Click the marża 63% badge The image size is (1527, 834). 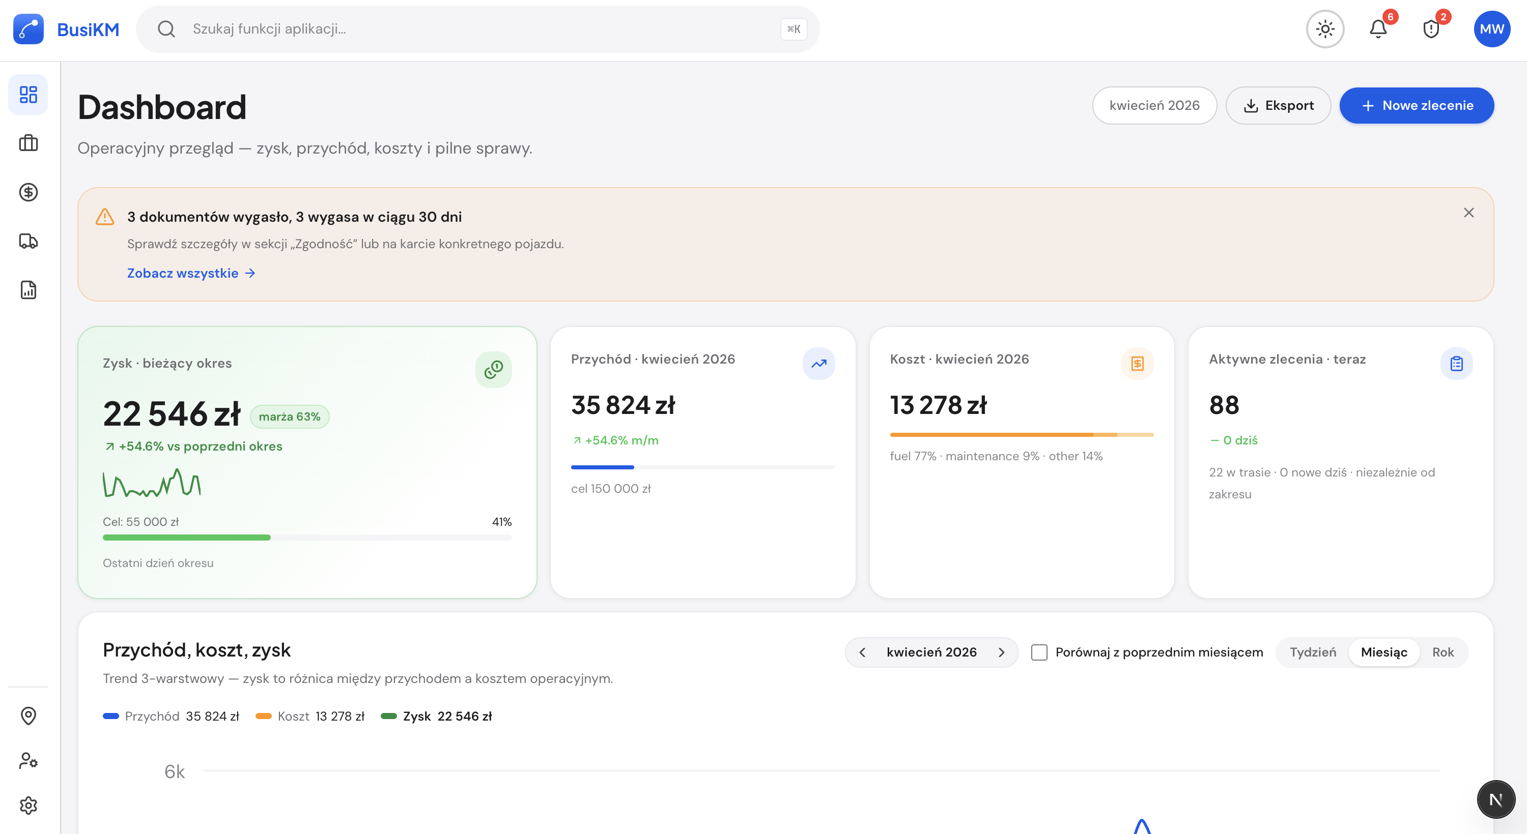point(289,416)
